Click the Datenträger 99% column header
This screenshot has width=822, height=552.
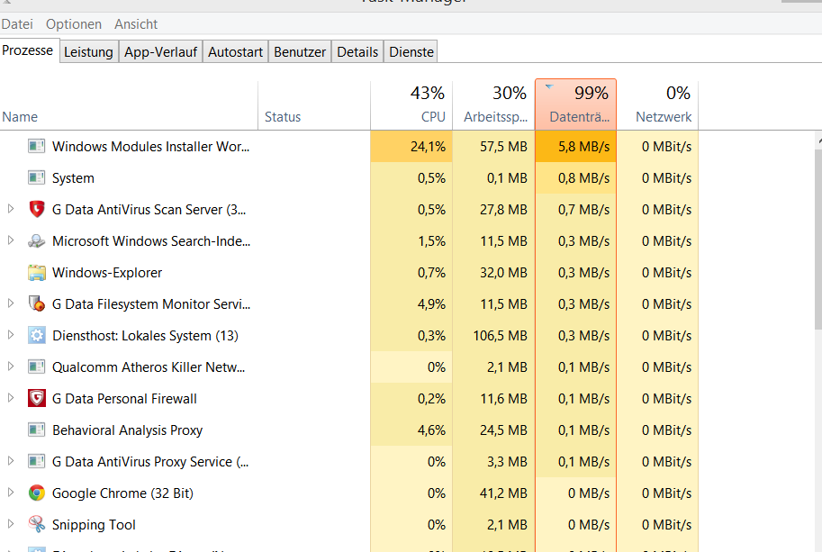(575, 104)
